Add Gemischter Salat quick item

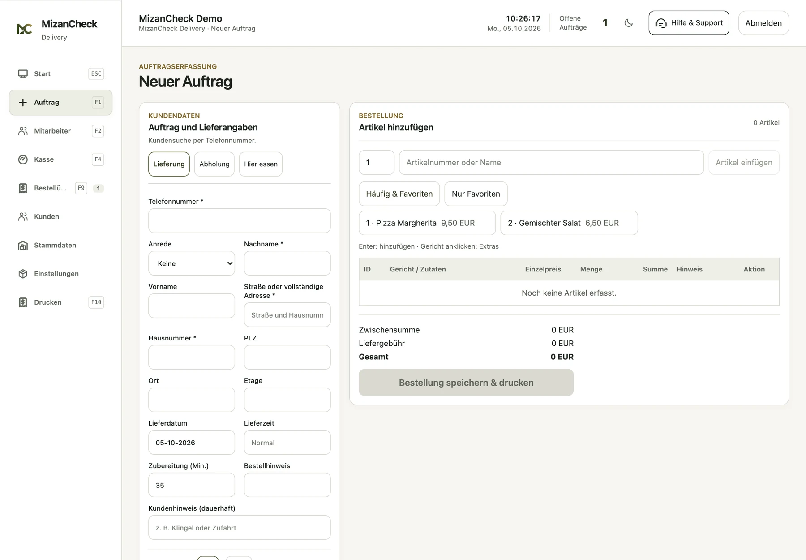[x=569, y=223]
